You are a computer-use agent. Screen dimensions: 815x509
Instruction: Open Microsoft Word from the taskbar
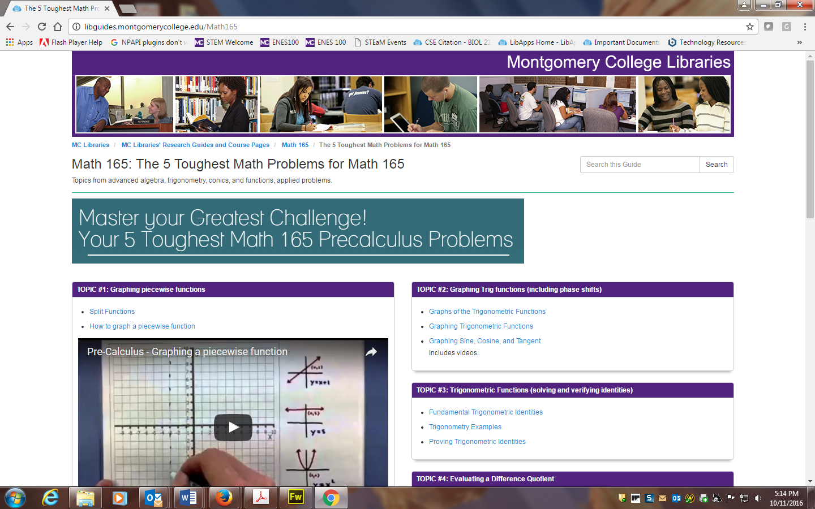coord(188,498)
